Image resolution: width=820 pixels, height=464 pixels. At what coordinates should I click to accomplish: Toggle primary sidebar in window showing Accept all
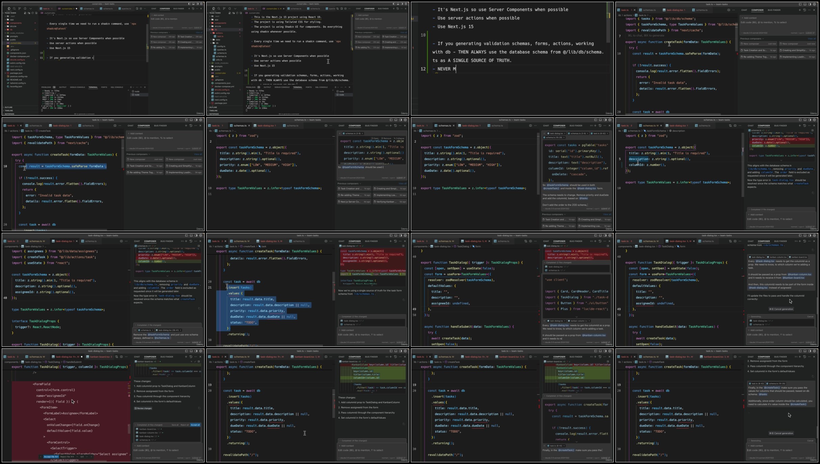point(186,351)
